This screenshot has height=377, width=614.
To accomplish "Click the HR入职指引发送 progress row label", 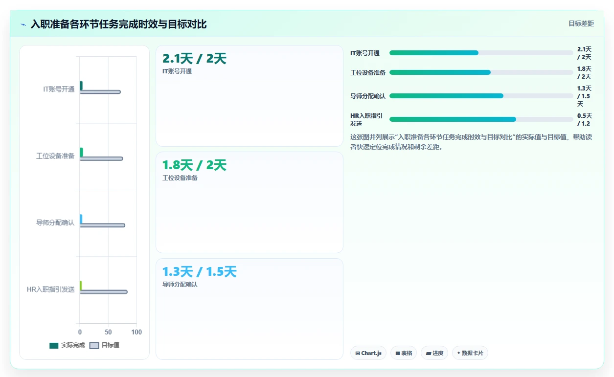I will point(366,120).
